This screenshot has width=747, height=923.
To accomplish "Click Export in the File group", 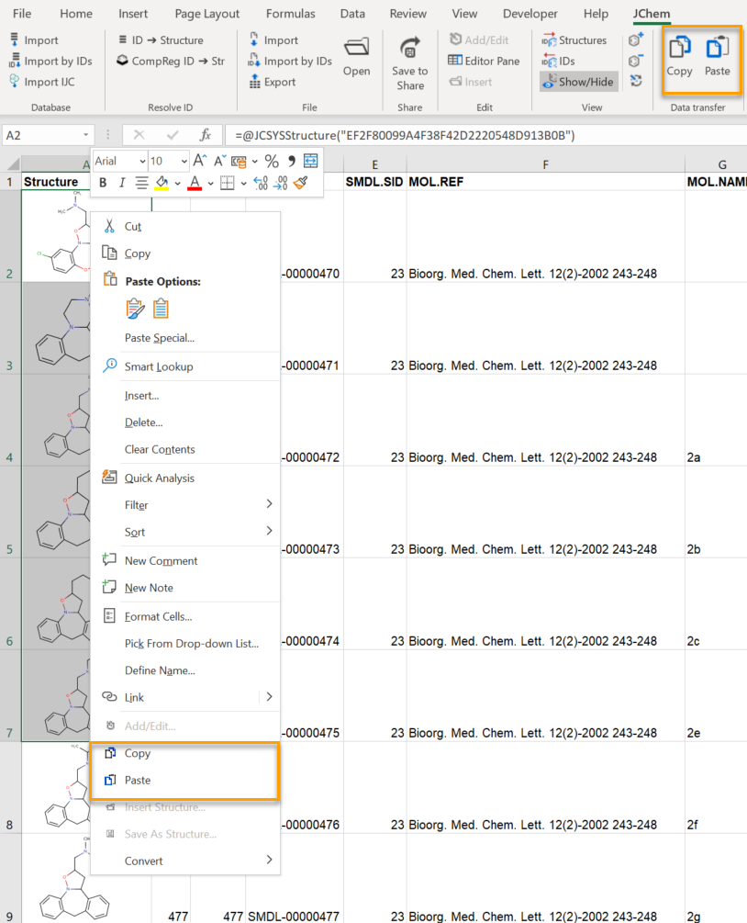I will coord(273,82).
